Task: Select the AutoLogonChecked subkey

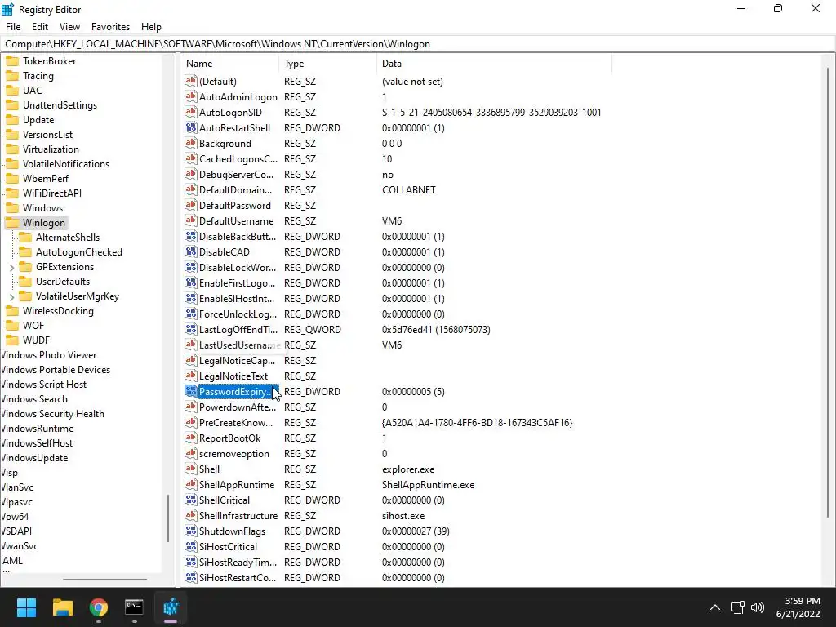Action: pos(79,252)
